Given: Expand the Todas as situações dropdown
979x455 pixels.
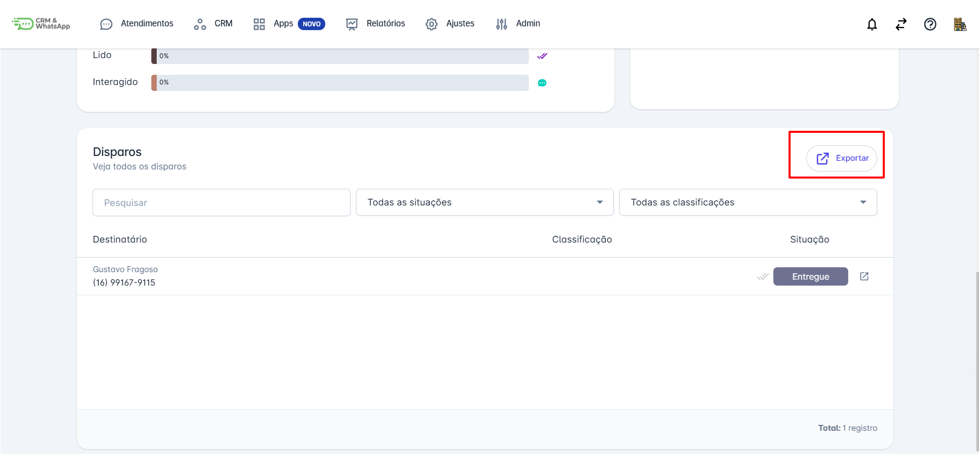Looking at the screenshot, I should pyautogui.click(x=485, y=202).
